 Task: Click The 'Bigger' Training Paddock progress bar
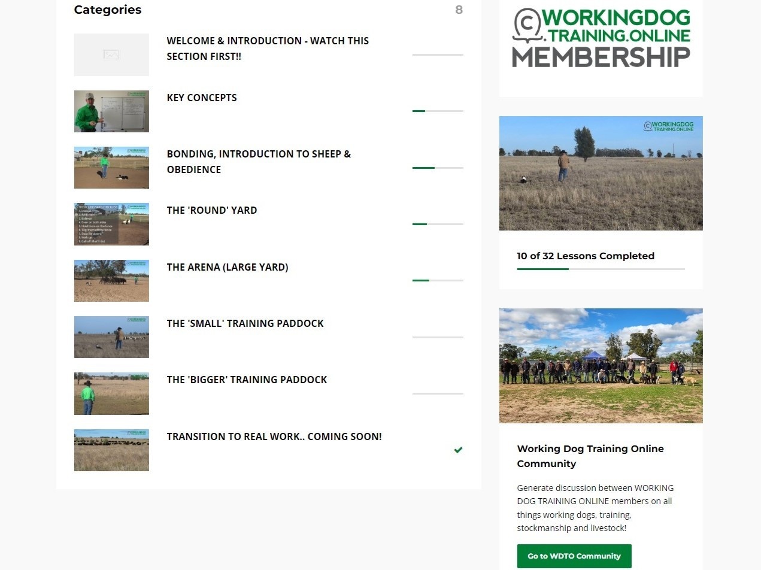(x=438, y=393)
